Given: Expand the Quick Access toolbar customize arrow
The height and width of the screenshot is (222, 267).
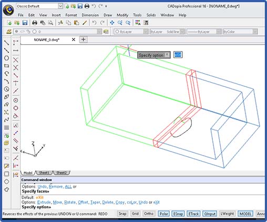Looking at the screenshot, I should pyautogui.click(x=106, y=6).
